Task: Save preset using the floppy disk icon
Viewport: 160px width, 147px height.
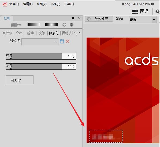Action: tap(62, 41)
